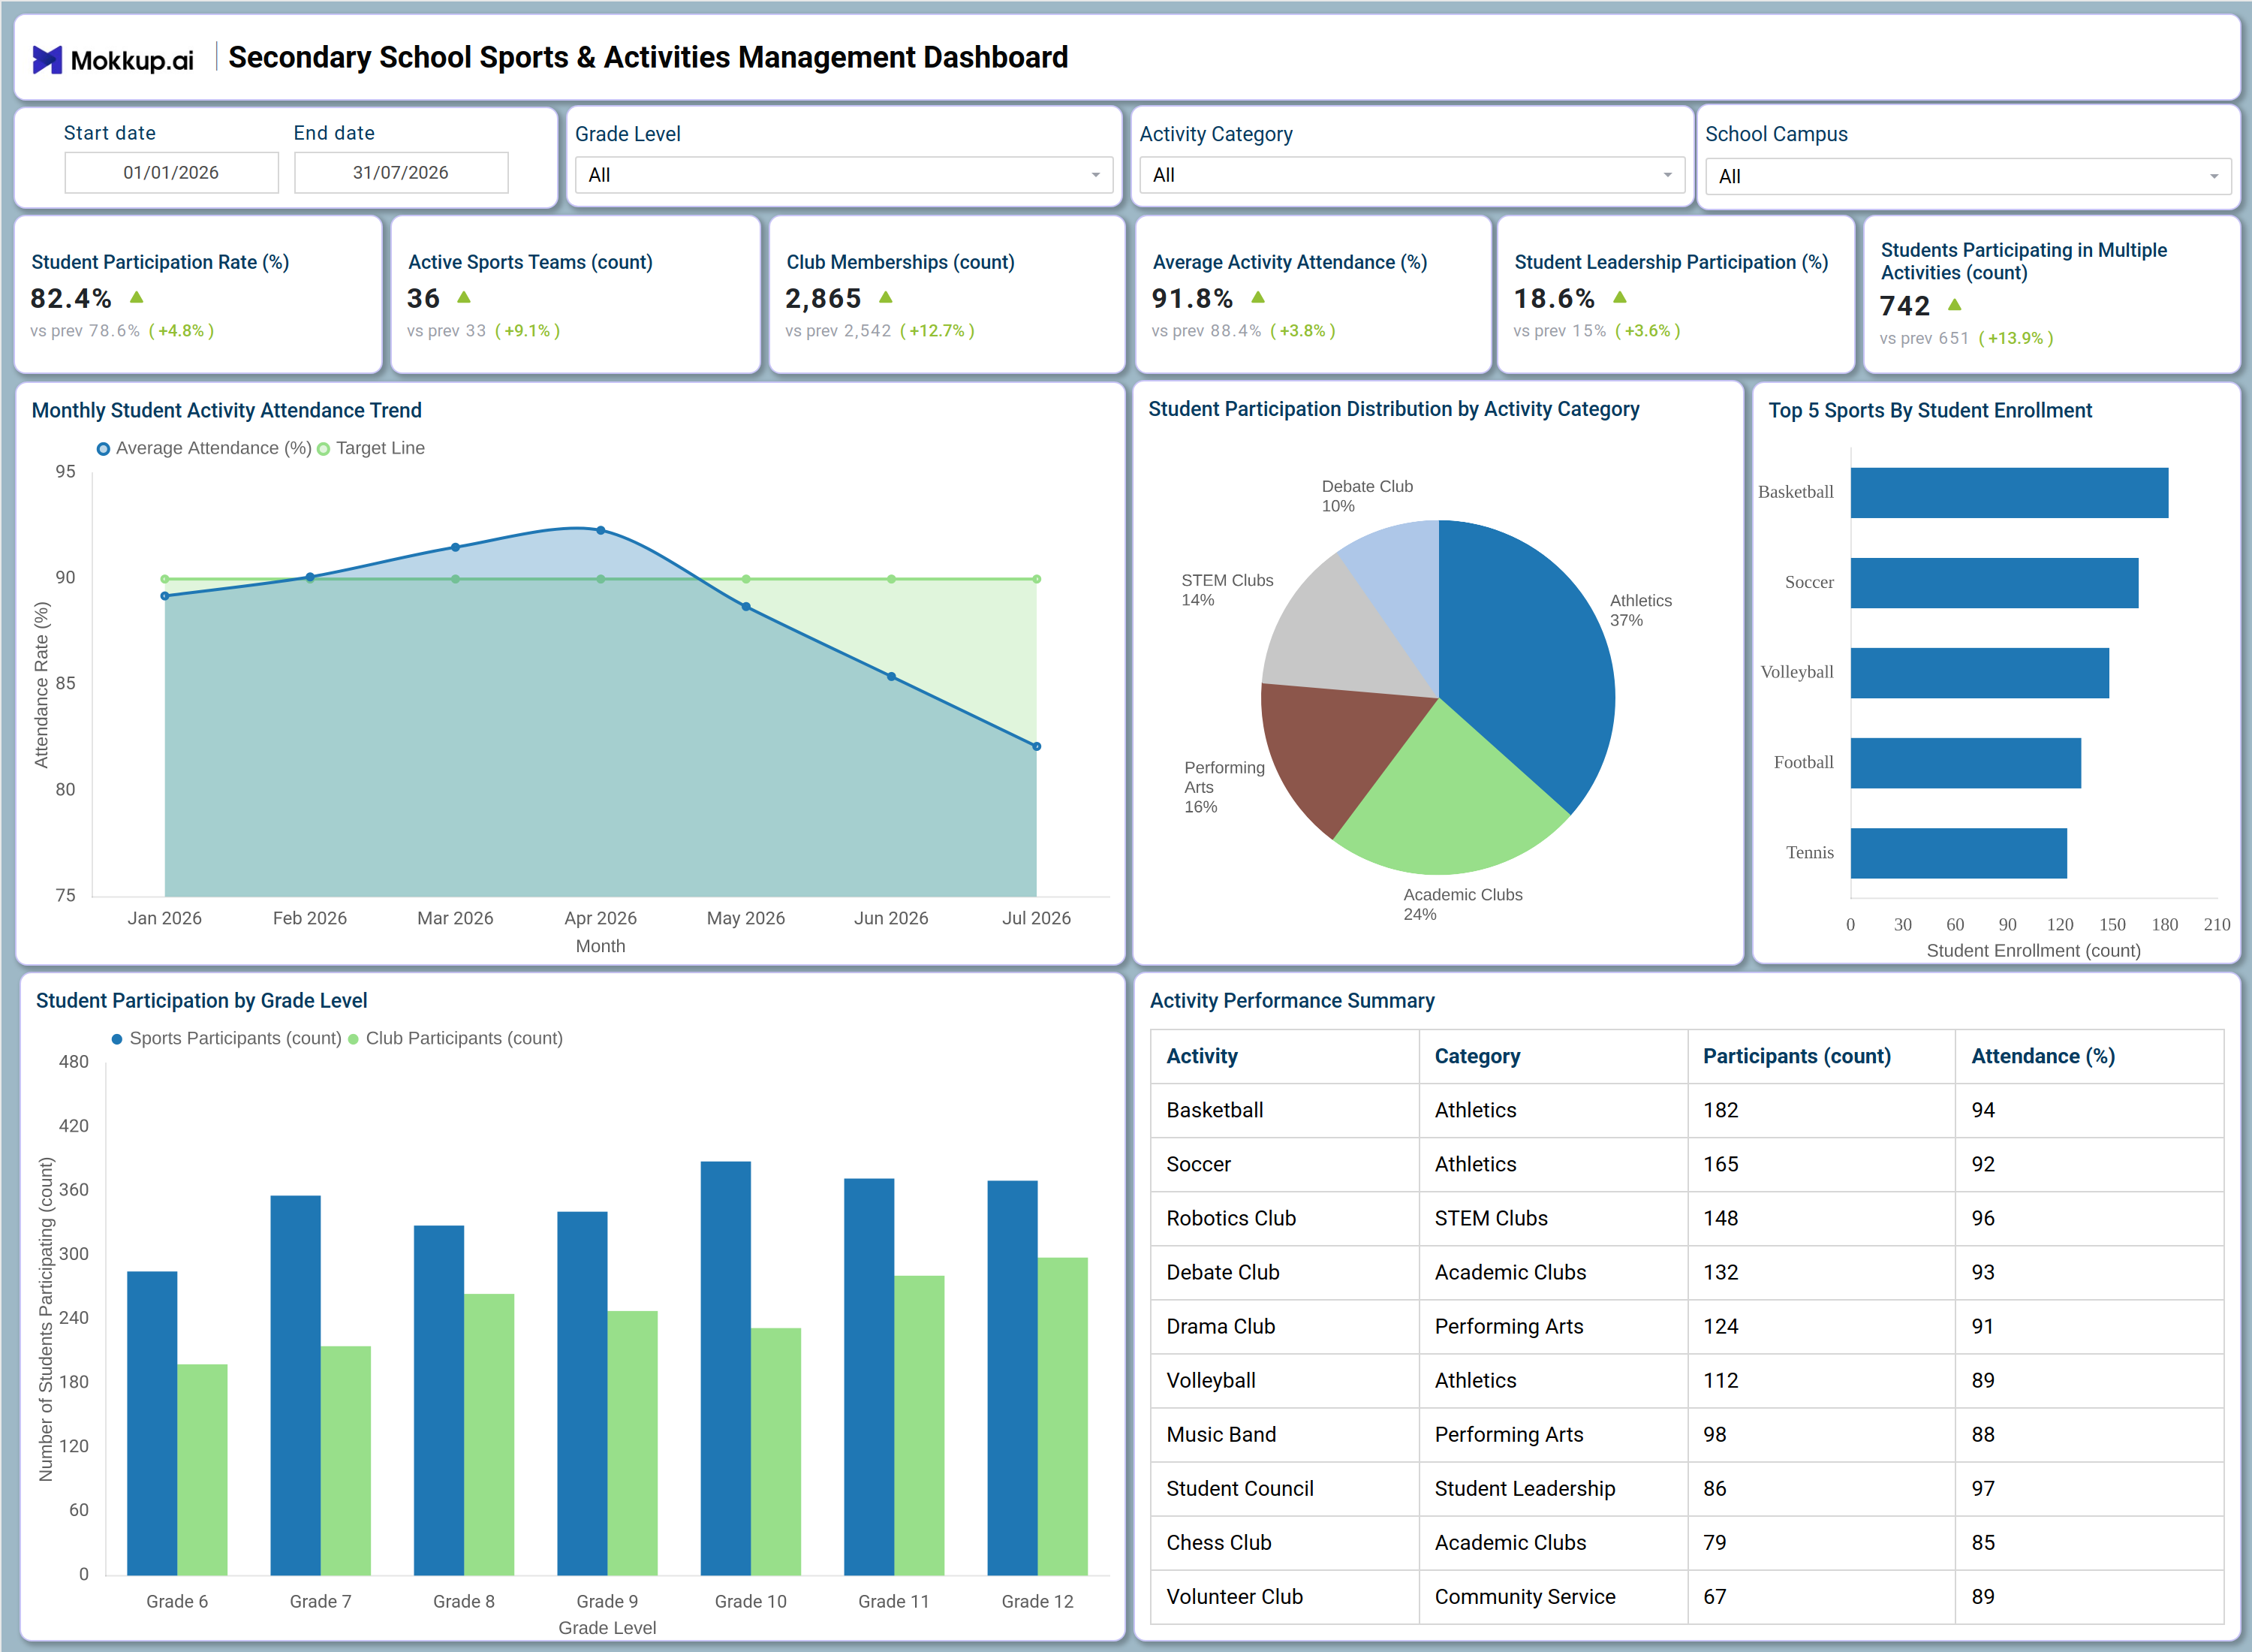
Task: Click the Grade 8 club participants bar
Action: [489, 1434]
